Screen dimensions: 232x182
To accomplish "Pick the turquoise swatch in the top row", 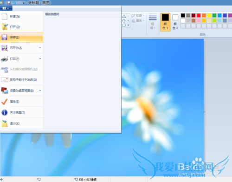I will 219,15.
